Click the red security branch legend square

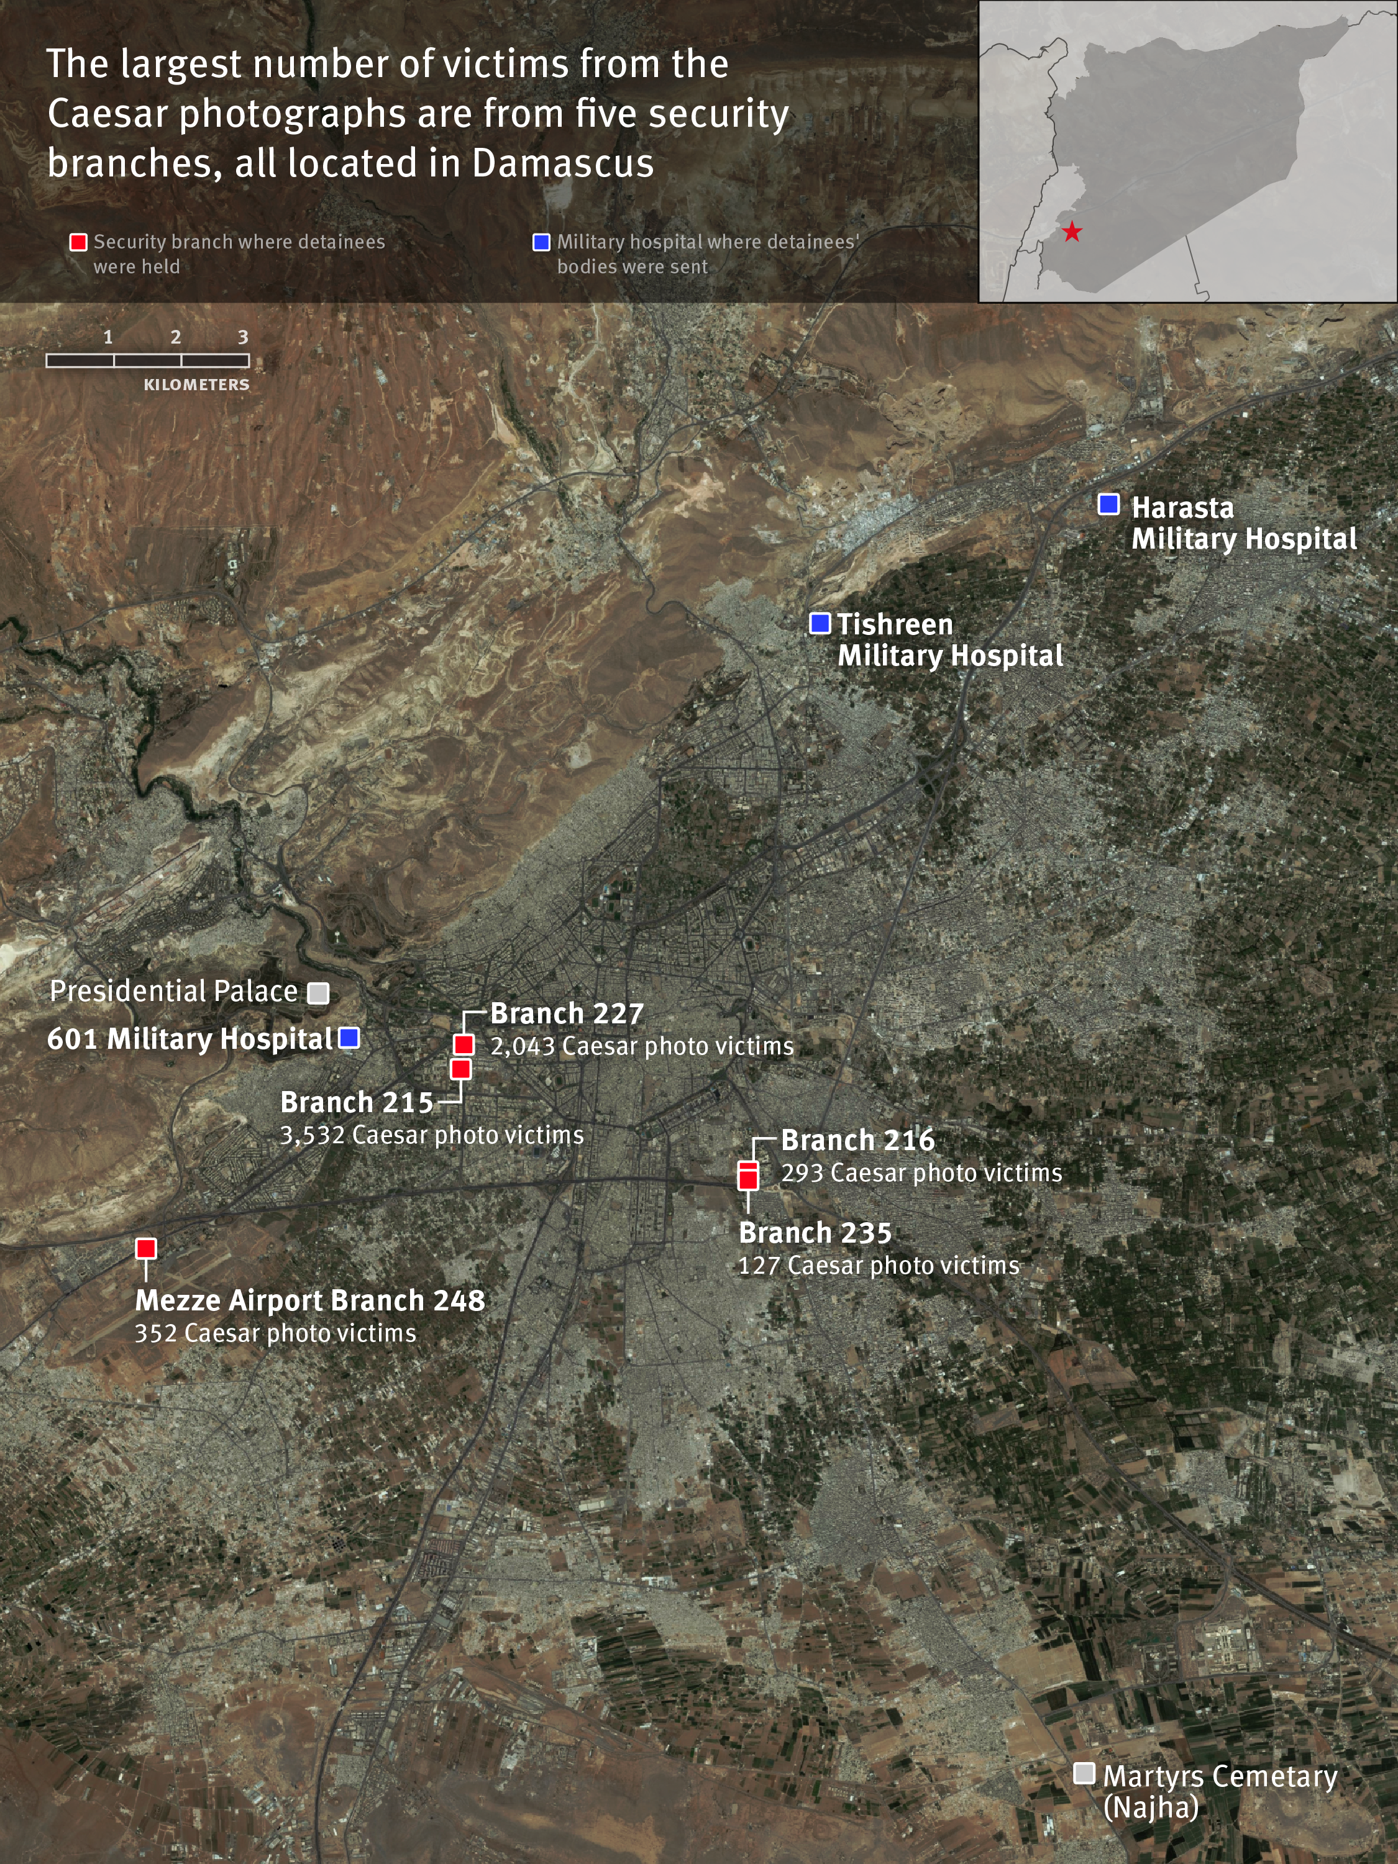[x=78, y=243]
